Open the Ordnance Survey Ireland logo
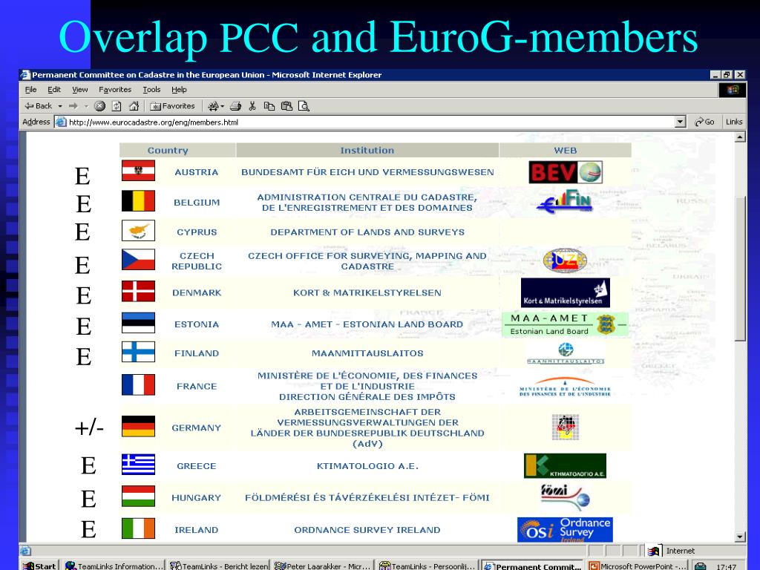Viewport: 760px width, 570px height. 565,530
